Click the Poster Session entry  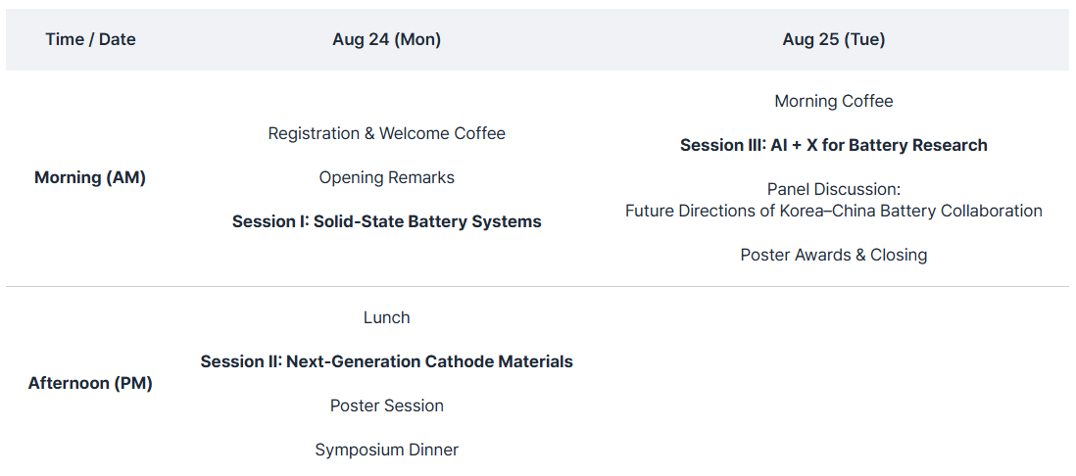pyautogui.click(x=386, y=405)
